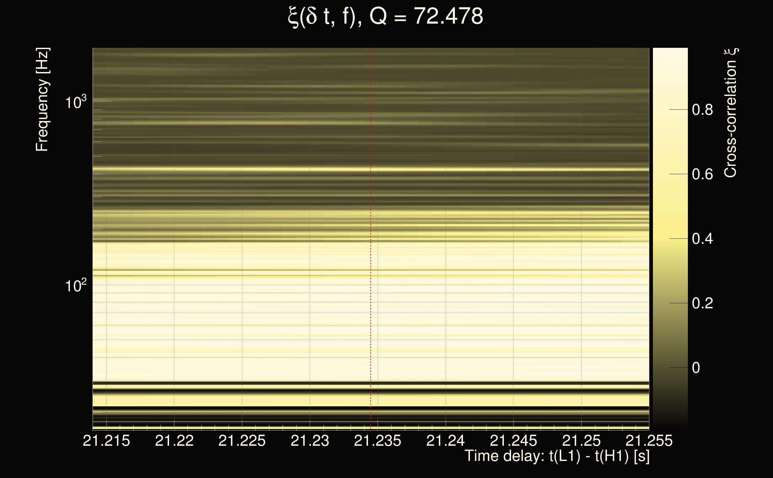
Task: Click the 21.245 x-axis tick label
Action: point(513,441)
